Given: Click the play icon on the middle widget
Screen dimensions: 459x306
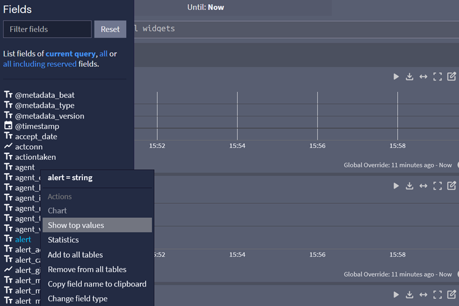Looking at the screenshot, I should tap(396, 186).
